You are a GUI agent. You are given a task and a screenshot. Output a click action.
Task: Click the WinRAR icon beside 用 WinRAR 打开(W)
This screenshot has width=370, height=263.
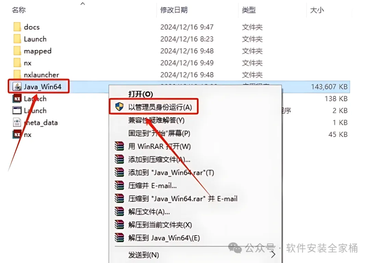(119, 146)
